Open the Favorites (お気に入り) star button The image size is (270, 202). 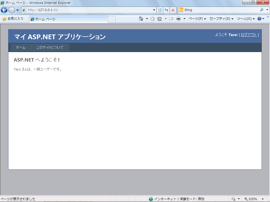(x=13, y=19)
